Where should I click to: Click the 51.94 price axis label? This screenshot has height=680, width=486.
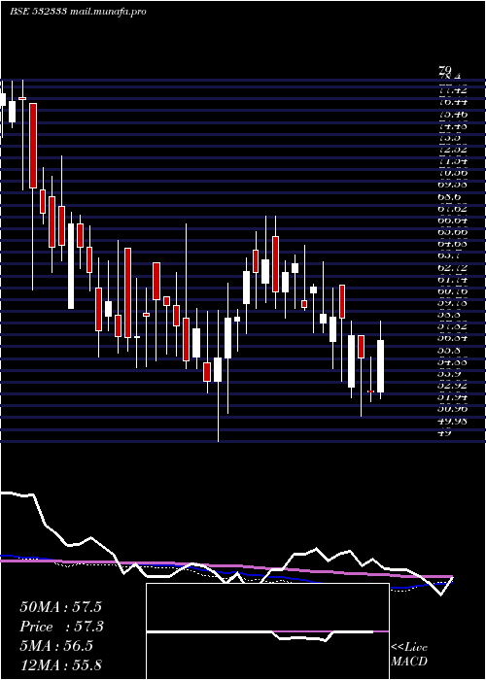453,396
